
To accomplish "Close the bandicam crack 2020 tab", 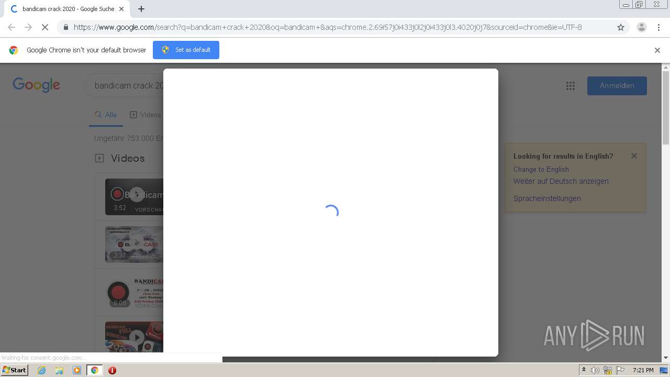I will tap(121, 9).
